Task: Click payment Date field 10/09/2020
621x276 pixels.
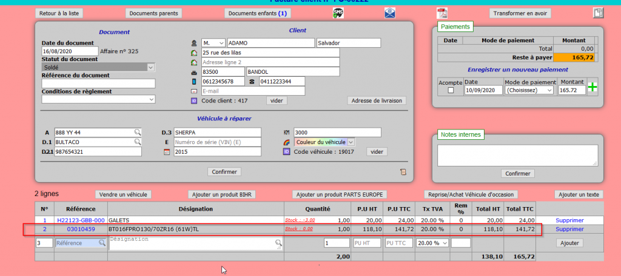Action: pos(483,91)
